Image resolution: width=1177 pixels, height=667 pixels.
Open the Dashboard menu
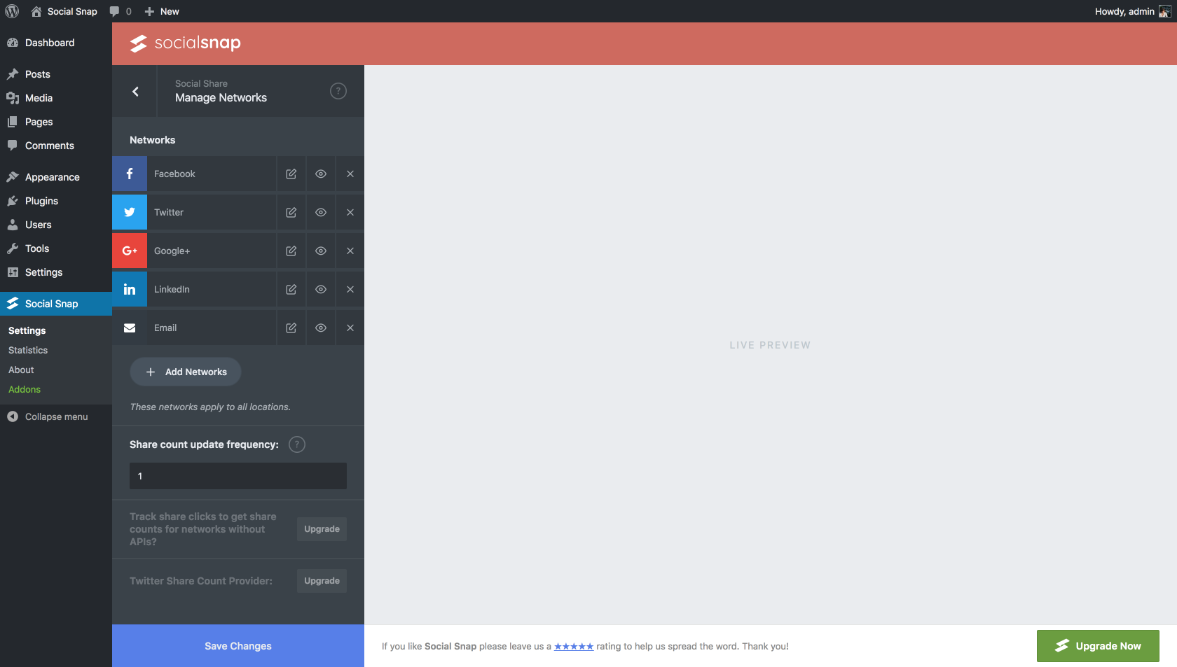pos(56,43)
